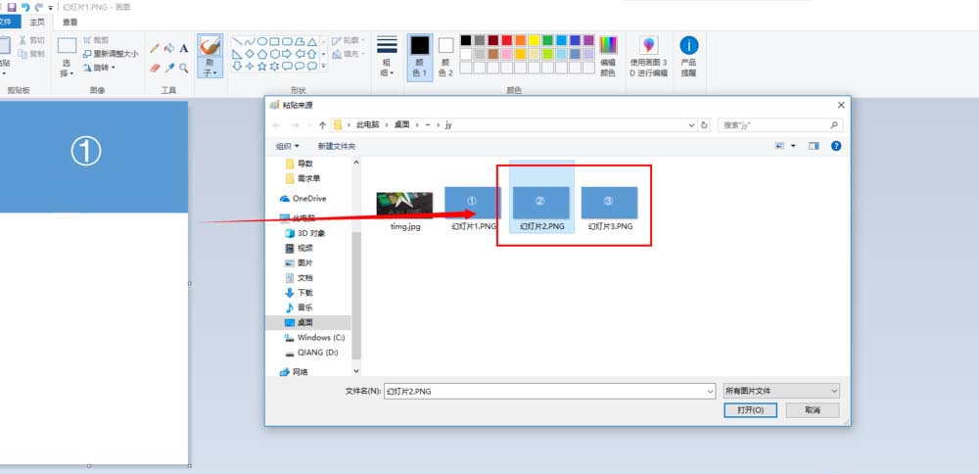This screenshot has height=474, width=979.
Task: Click the Product alert (产品提醒) info icon
Action: coord(688,56)
